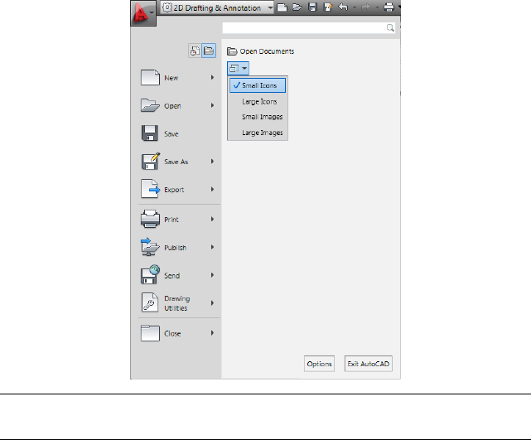
Task: Click the Exit AutoCAD button
Action: pos(368,364)
